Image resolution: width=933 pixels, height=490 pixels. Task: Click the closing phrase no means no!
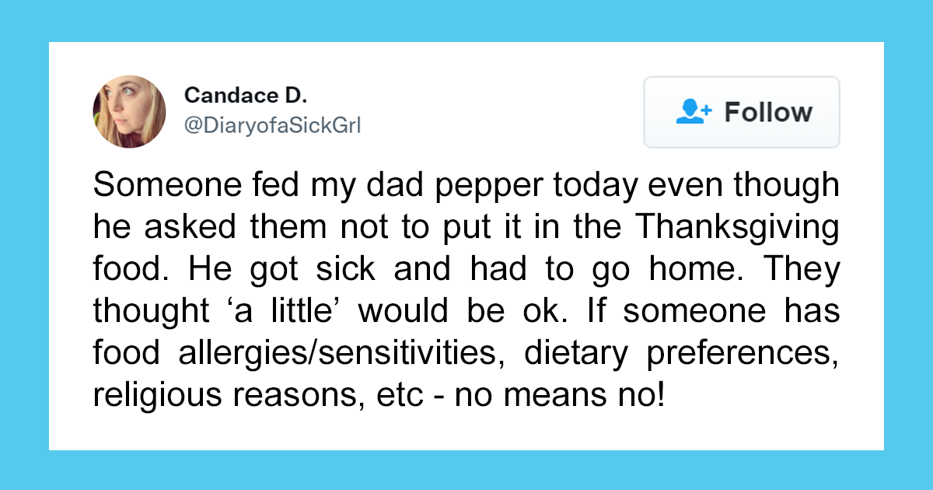(x=560, y=395)
